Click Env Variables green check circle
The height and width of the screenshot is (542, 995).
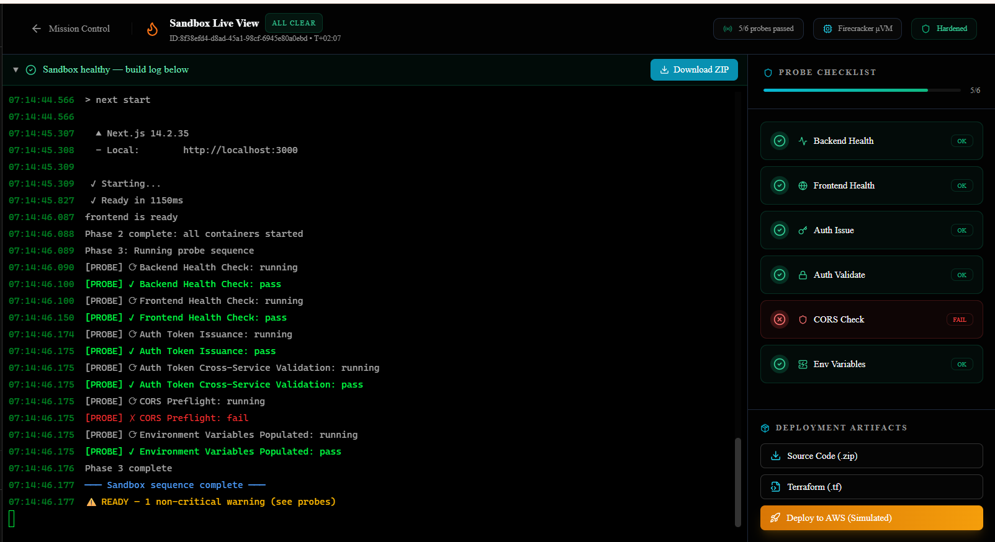[780, 364]
